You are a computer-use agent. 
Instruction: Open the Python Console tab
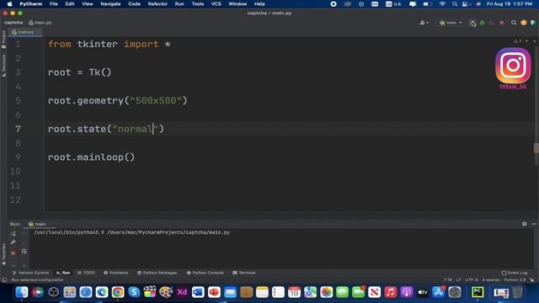point(205,273)
